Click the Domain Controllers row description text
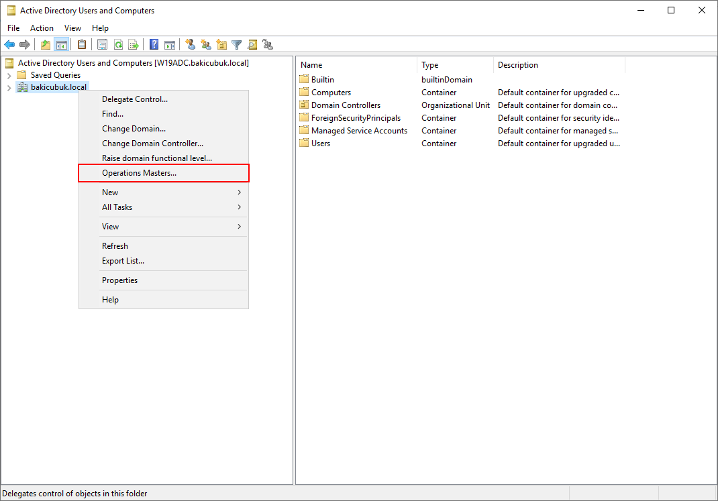 click(558, 105)
